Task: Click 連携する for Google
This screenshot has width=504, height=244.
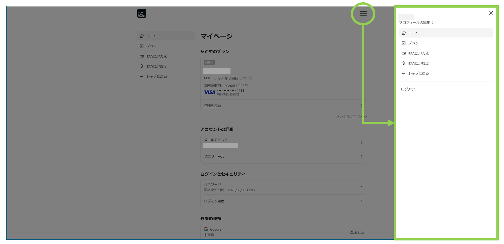Action: coord(357,232)
